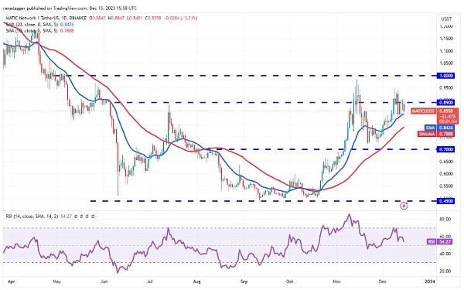The image size is (464, 290).
Task: Click the 80.00 level on RSI scale
Action: (445, 220)
